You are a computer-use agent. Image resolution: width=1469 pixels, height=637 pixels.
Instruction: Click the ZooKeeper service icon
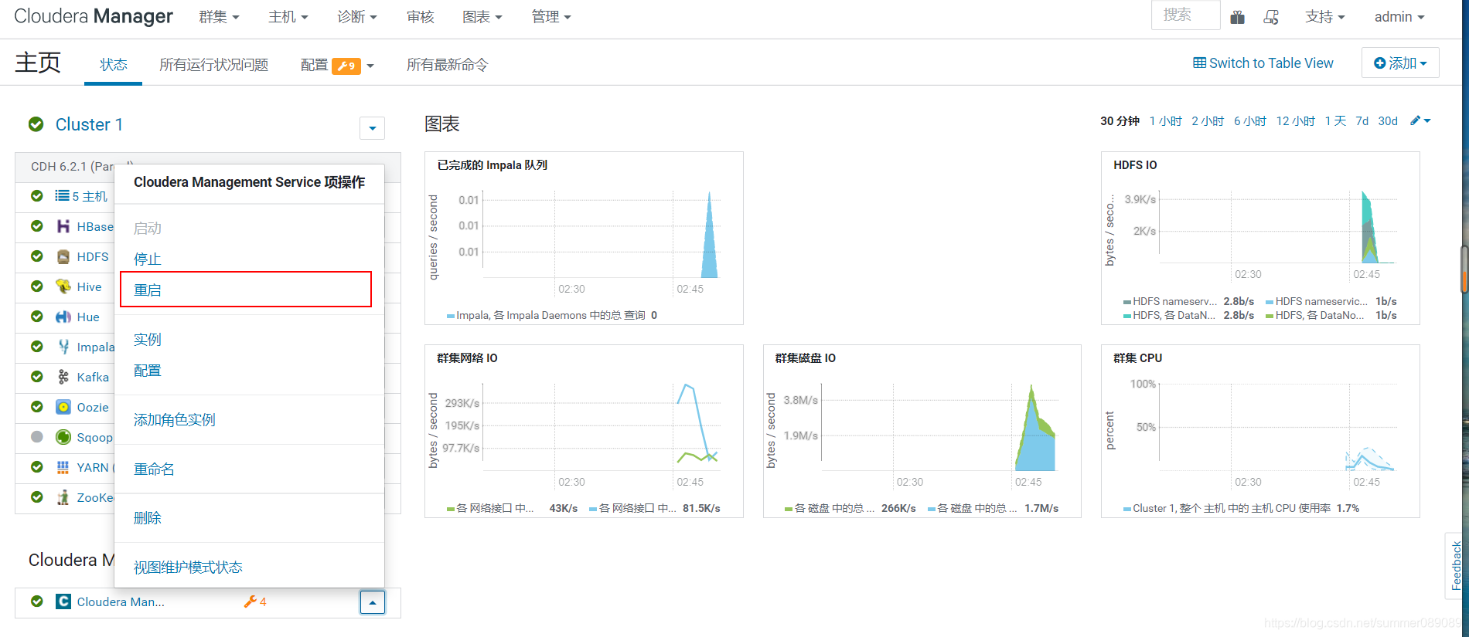click(x=63, y=497)
